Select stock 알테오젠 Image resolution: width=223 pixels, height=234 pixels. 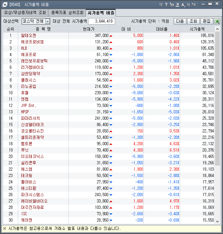click(x=29, y=36)
